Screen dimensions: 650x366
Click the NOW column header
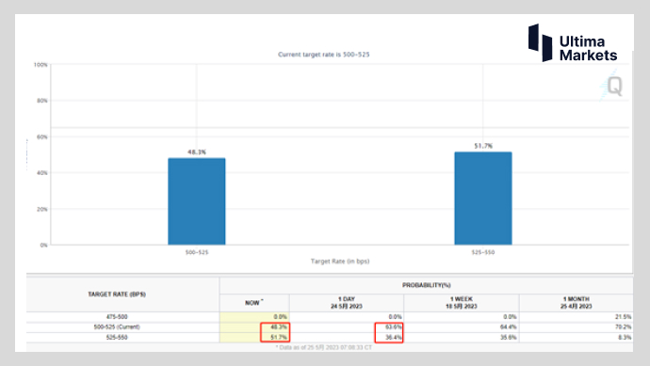pos(254,303)
